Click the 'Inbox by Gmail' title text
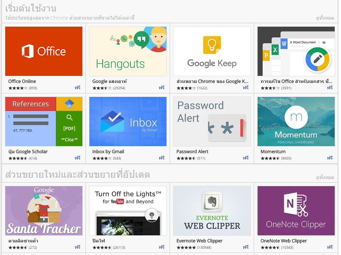The image size is (341, 255). coord(108,151)
